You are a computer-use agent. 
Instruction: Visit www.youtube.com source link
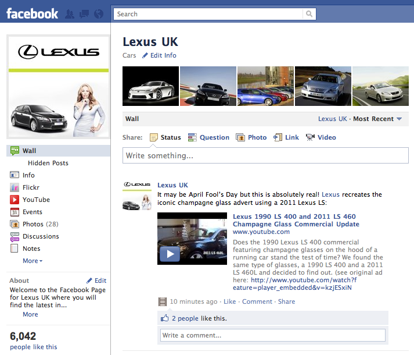261,232
